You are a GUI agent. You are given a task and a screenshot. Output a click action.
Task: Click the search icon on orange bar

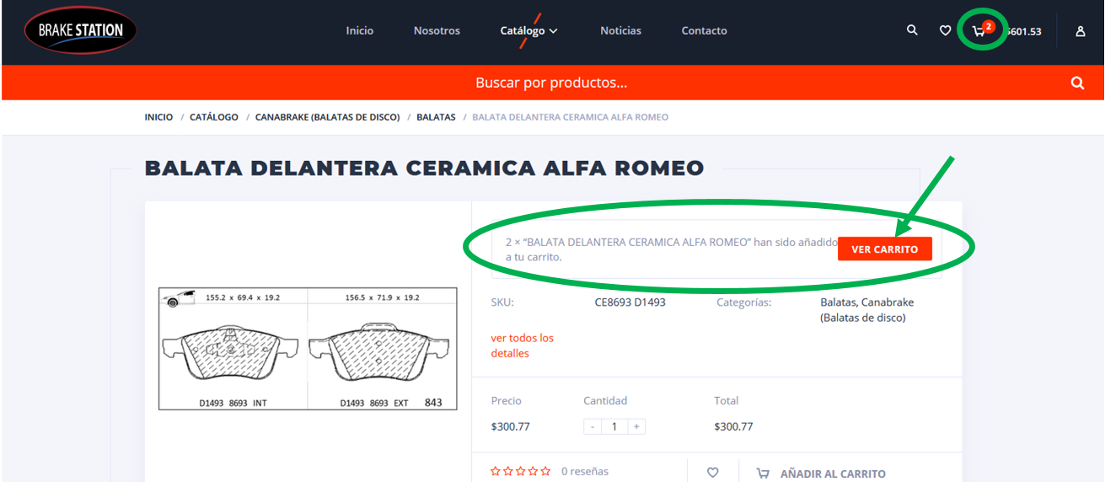coord(1077,83)
